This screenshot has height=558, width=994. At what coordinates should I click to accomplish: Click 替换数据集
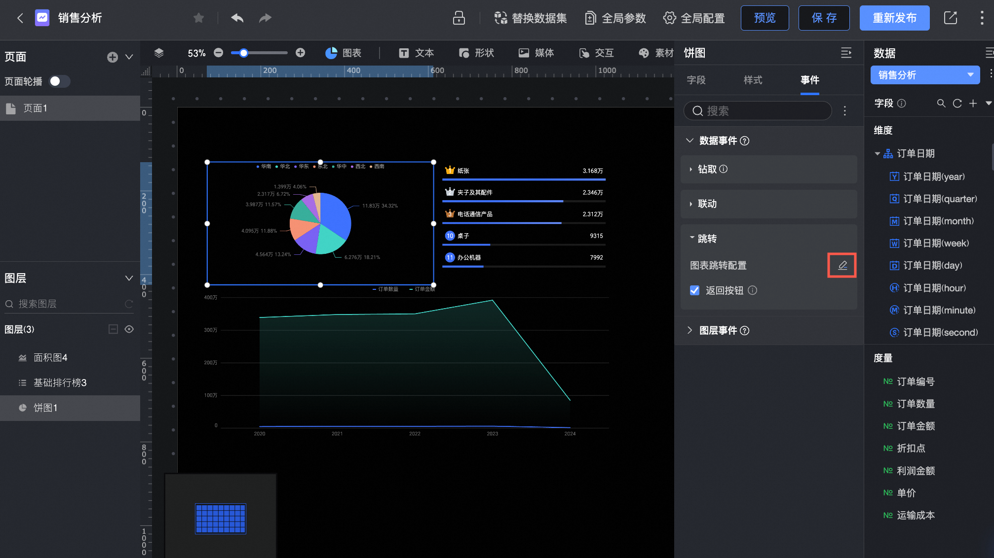(531, 18)
